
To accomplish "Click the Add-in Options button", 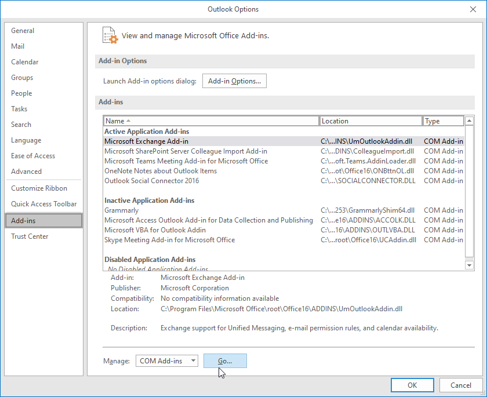I will click(234, 81).
